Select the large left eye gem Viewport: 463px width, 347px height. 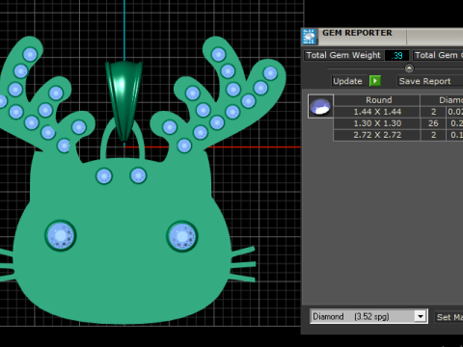pyautogui.click(x=61, y=236)
